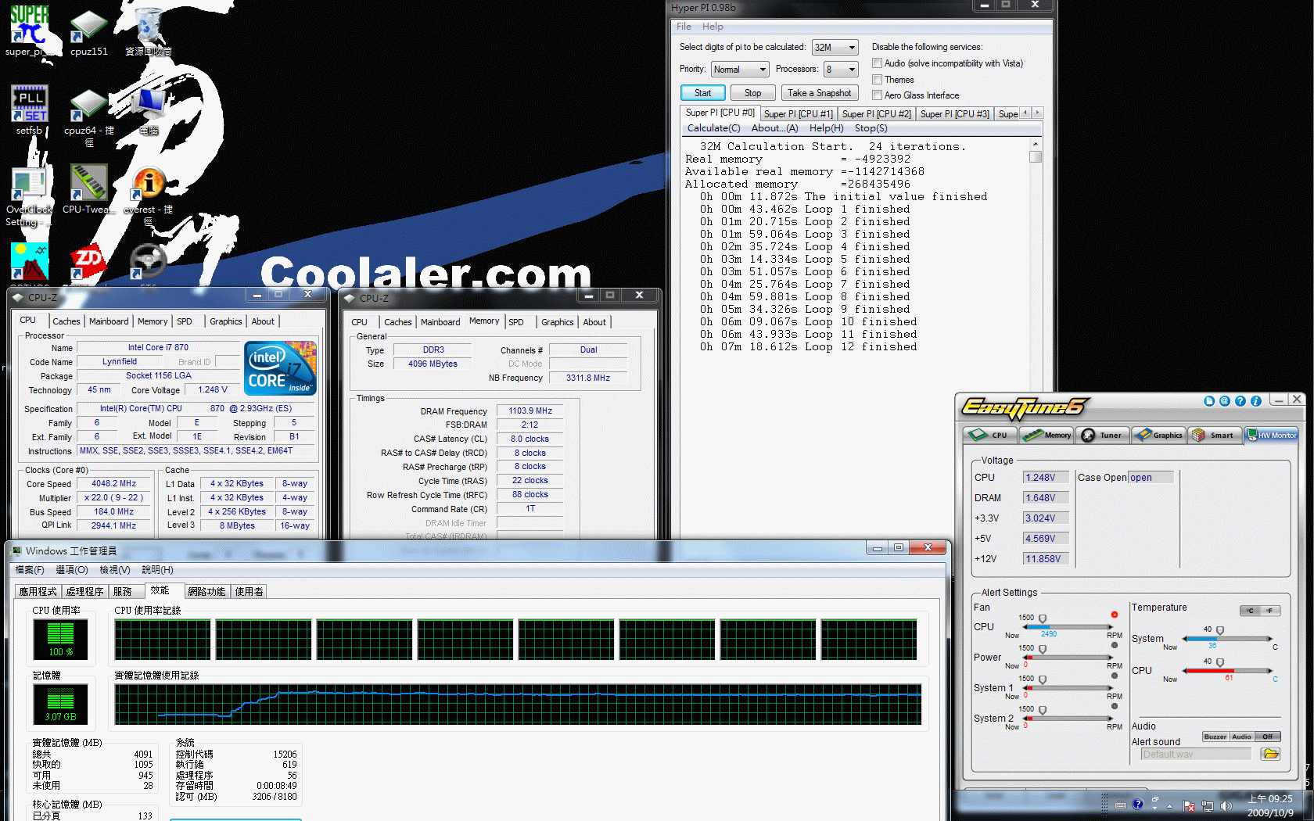Check the Themes service checkbox

click(878, 80)
